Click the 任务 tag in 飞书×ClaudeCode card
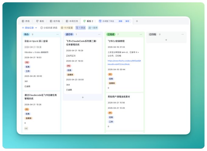 (x=69, y=70)
